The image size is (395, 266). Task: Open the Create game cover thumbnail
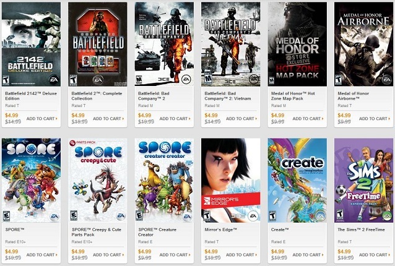pos(297,180)
